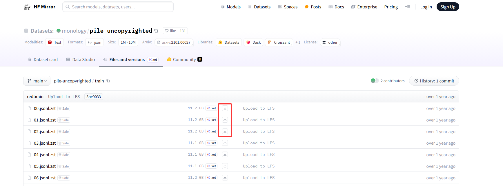Open the Dataset card tab
The height and width of the screenshot is (186, 503).
pyautogui.click(x=43, y=59)
